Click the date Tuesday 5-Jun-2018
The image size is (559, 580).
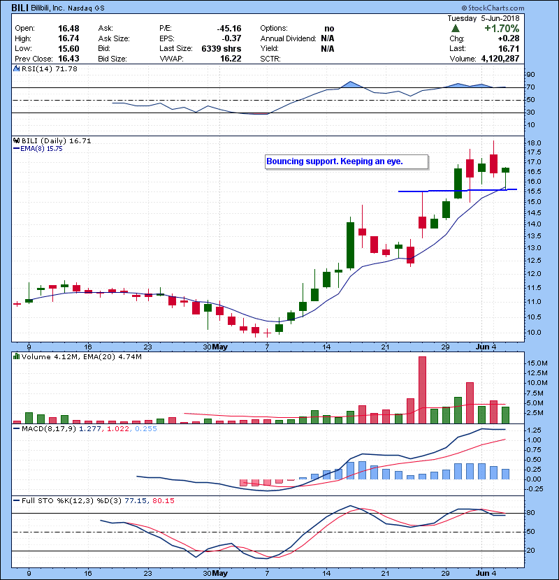[483, 18]
